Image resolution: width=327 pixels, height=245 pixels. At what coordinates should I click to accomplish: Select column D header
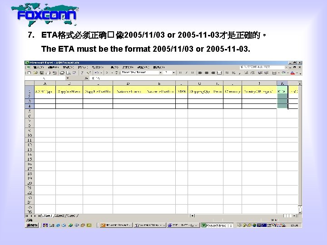pos(128,83)
